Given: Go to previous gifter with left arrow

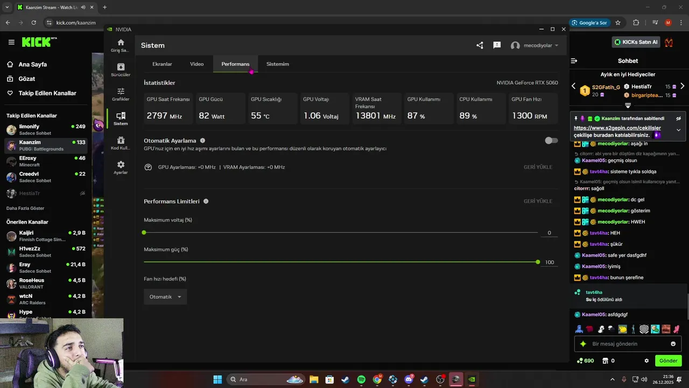Looking at the screenshot, I should pyautogui.click(x=573, y=86).
